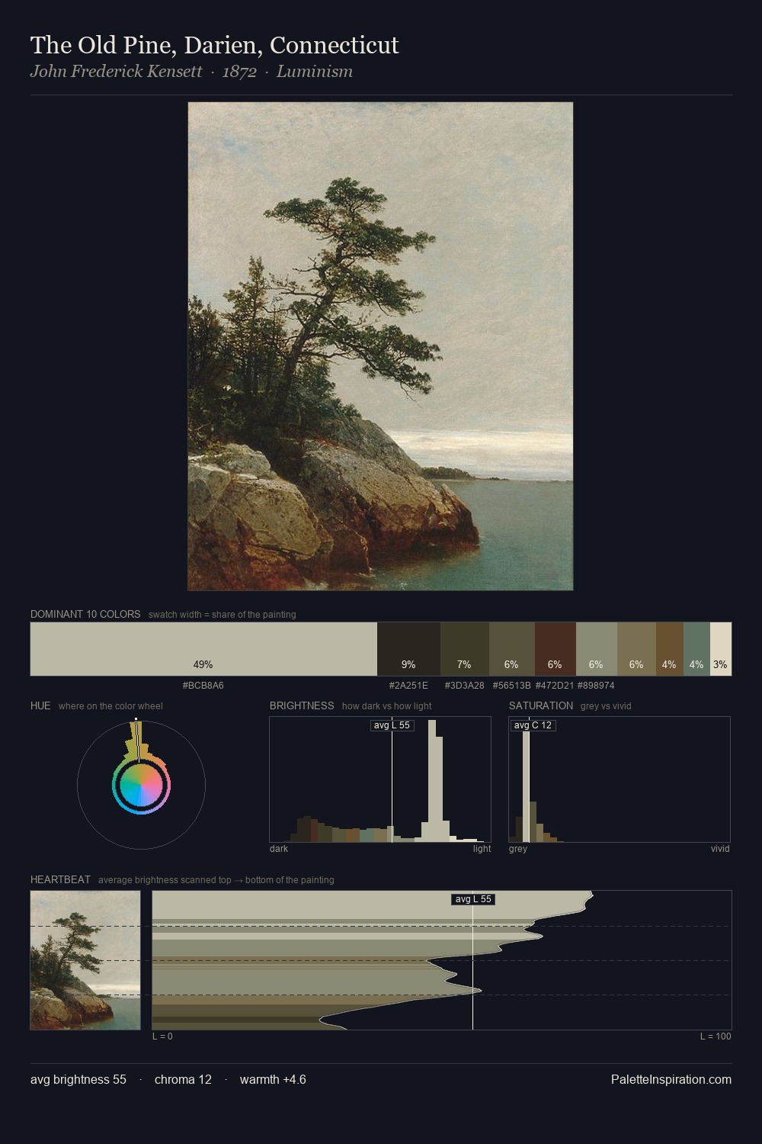Select the 3% cream swatch
The height and width of the screenshot is (1144, 762).
pyautogui.click(x=721, y=649)
